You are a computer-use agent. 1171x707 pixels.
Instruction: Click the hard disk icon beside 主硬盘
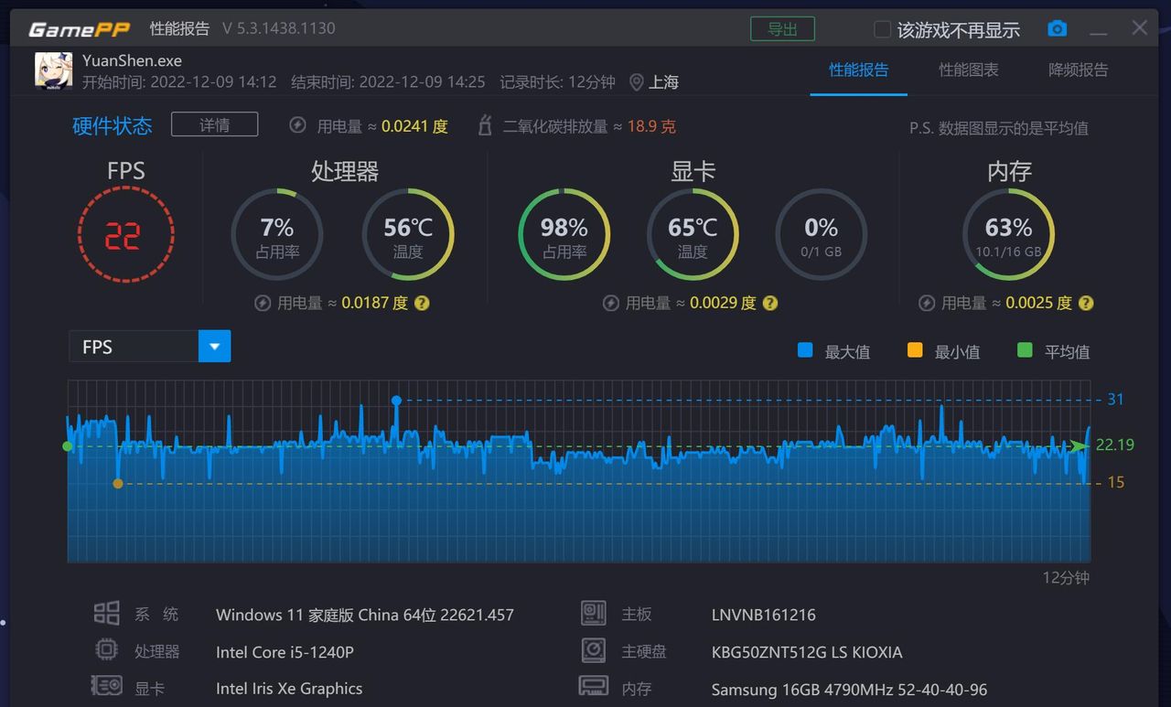tap(594, 650)
